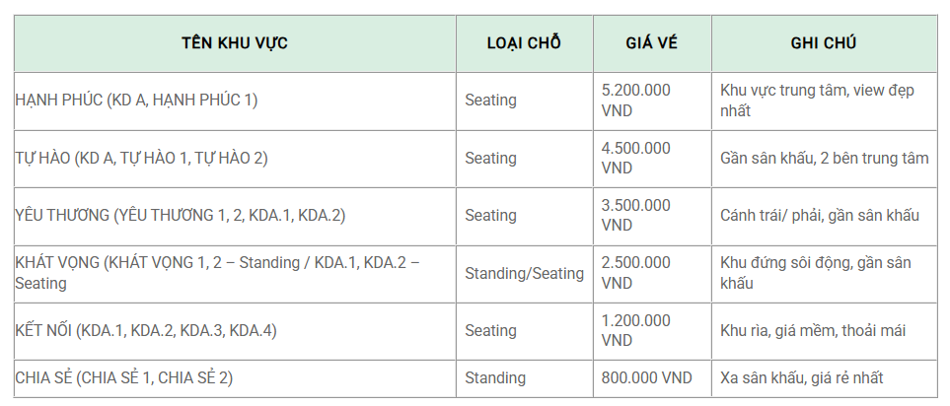Click the Standing type cell for CHIA SẺ

524,378
